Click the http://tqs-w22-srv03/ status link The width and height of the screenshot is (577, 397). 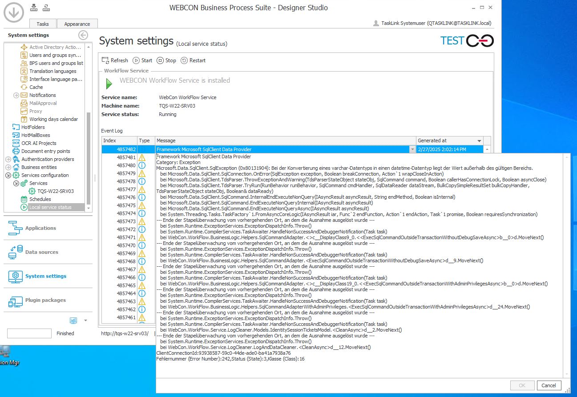tap(125, 333)
